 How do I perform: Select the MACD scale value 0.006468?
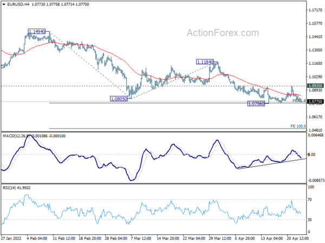[x=316, y=136]
